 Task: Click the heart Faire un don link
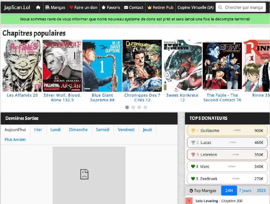tap(83, 7)
